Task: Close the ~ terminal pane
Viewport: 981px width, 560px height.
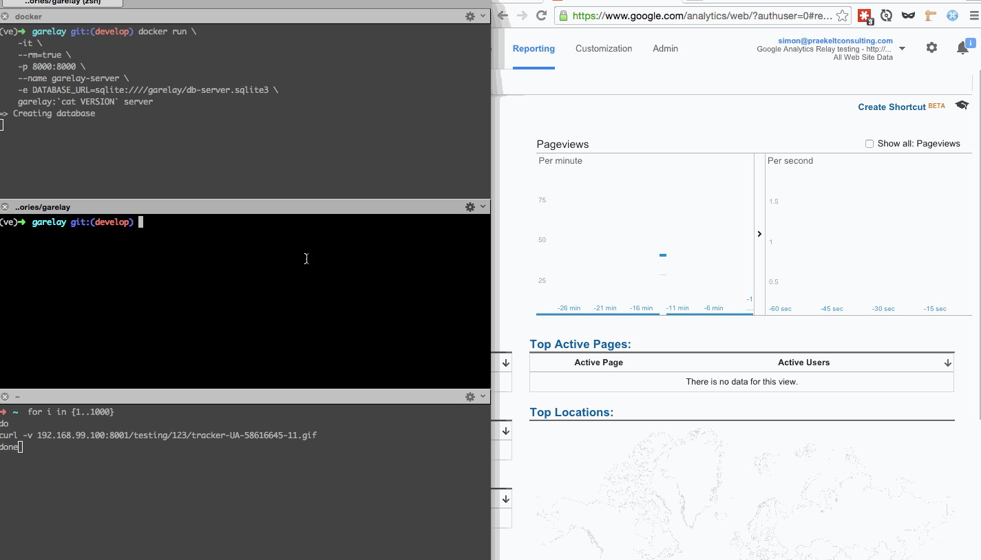Action: tap(5, 397)
